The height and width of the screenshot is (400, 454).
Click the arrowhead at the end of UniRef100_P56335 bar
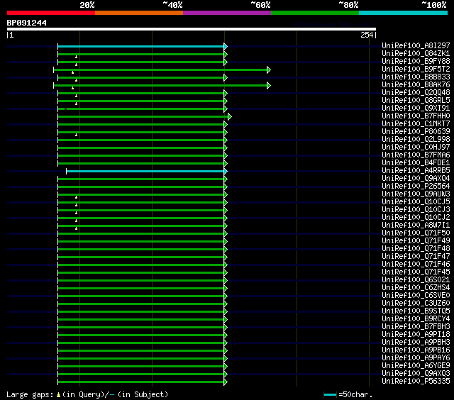pos(226,382)
